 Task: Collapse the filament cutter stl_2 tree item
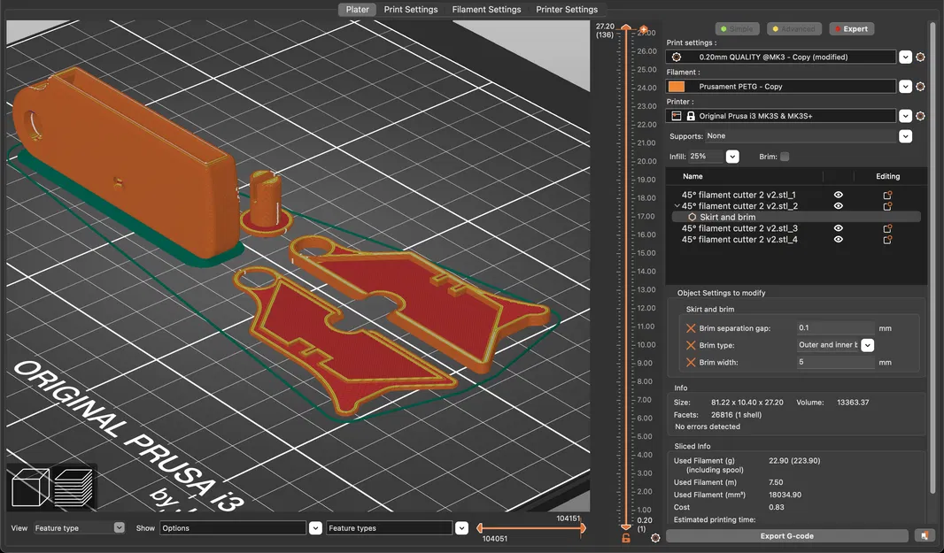tap(677, 206)
